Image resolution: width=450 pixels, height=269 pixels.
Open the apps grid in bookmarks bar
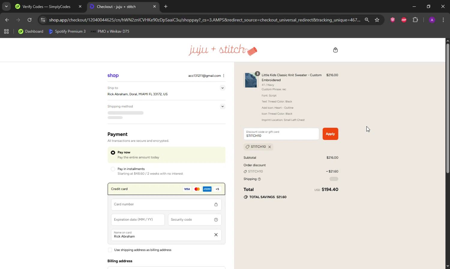(x=6, y=31)
